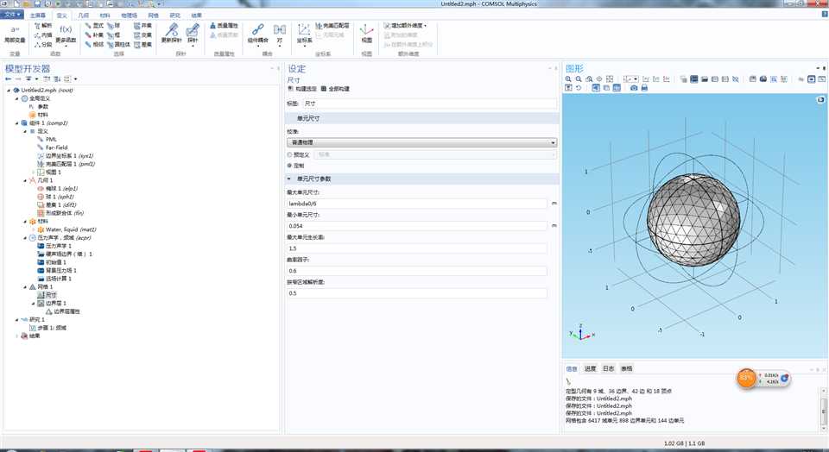This screenshot has width=829, height=452.
Task: Click the 质量属性 (mass properties) ribbon icon
Action: tap(225, 25)
